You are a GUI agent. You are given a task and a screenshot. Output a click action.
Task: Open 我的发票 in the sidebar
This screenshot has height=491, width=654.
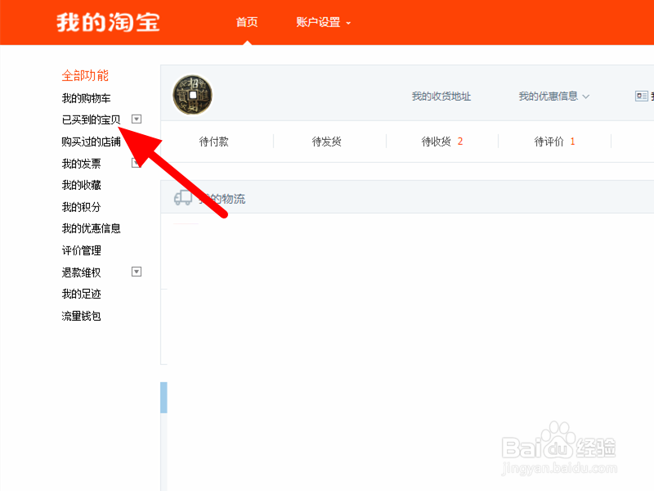point(81,163)
